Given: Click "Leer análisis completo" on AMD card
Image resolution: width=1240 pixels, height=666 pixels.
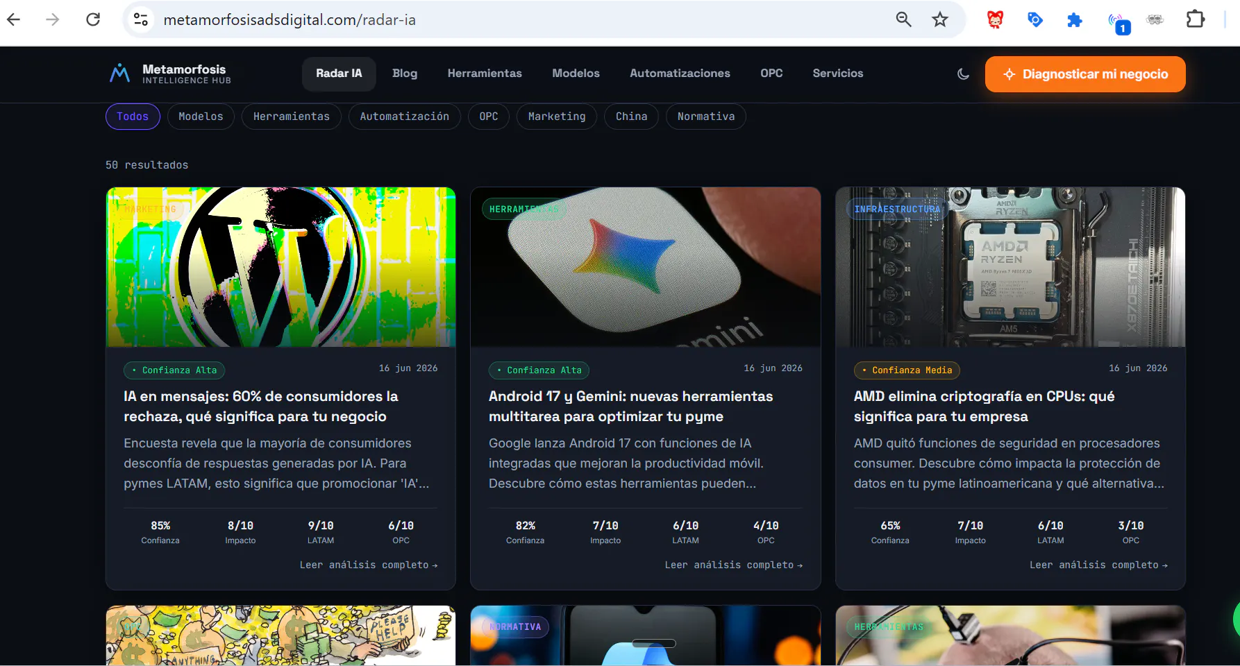Looking at the screenshot, I should click(x=1098, y=565).
